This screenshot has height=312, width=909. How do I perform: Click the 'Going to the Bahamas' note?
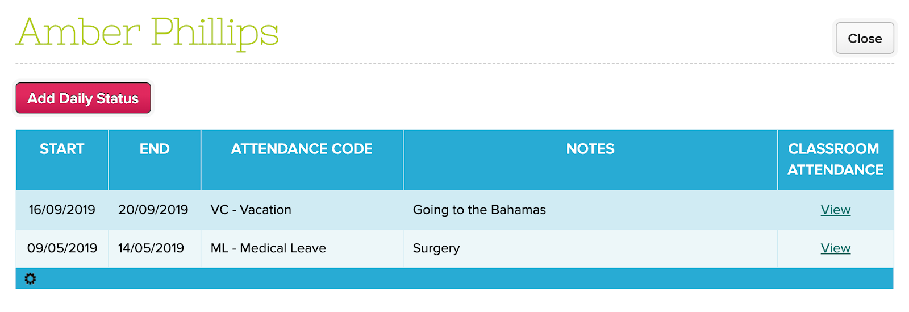click(479, 210)
